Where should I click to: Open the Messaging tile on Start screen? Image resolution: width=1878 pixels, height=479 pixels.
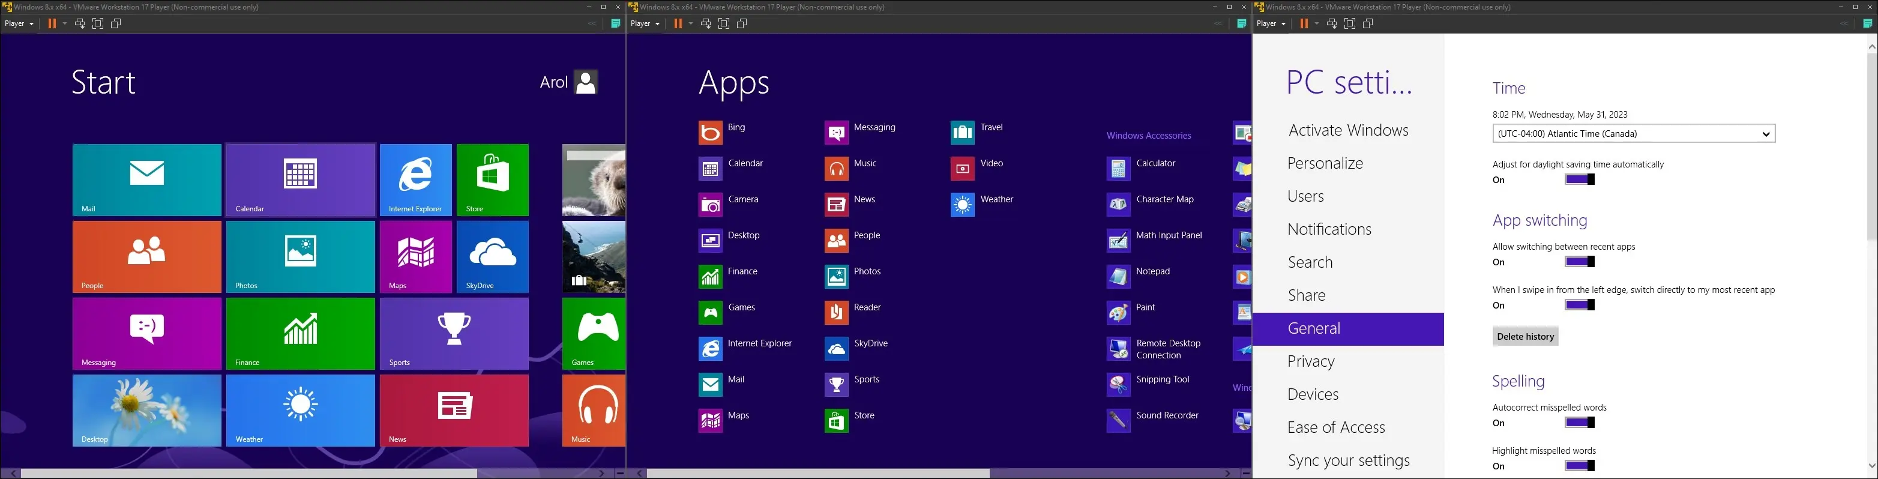[x=146, y=334]
